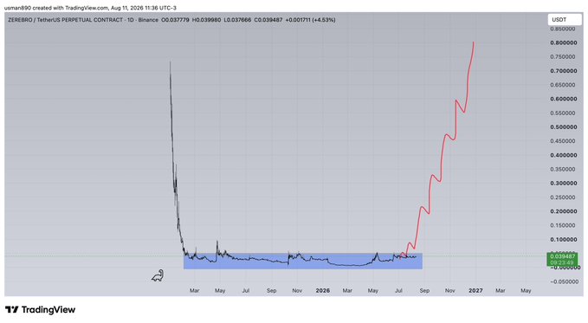This screenshot has width=588, height=323.
Task: Click the 0.300000 price axis label
Action: [564, 184]
